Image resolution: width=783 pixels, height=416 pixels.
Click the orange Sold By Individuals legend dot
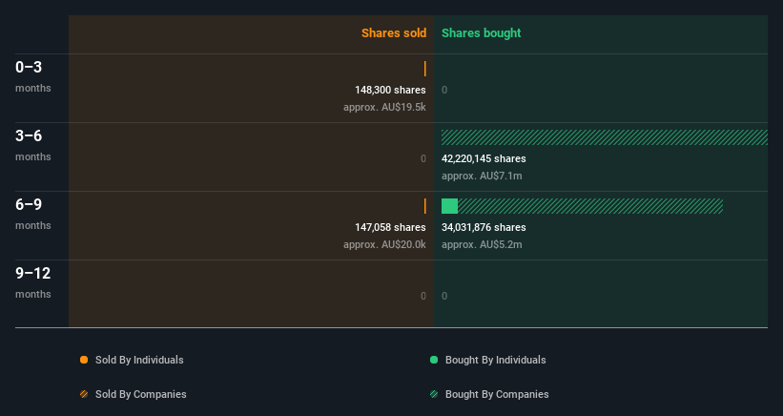click(84, 360)
